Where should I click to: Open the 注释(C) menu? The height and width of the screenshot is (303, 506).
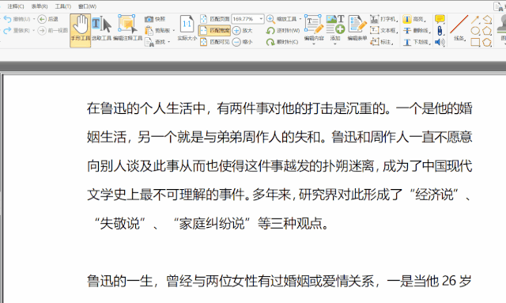(16, 6)
